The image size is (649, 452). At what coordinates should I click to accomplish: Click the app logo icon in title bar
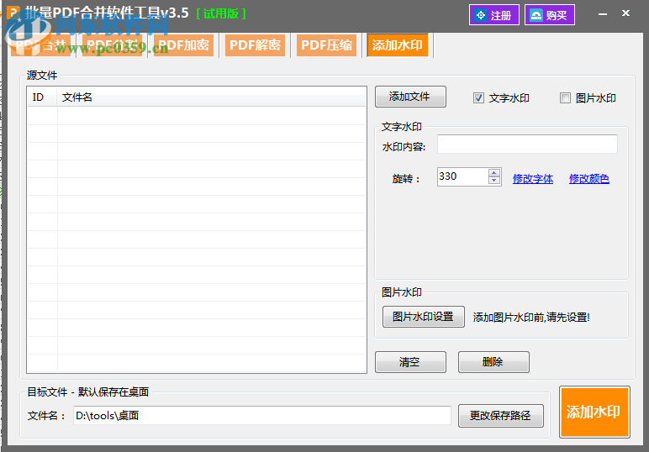[x=13, y=12]
